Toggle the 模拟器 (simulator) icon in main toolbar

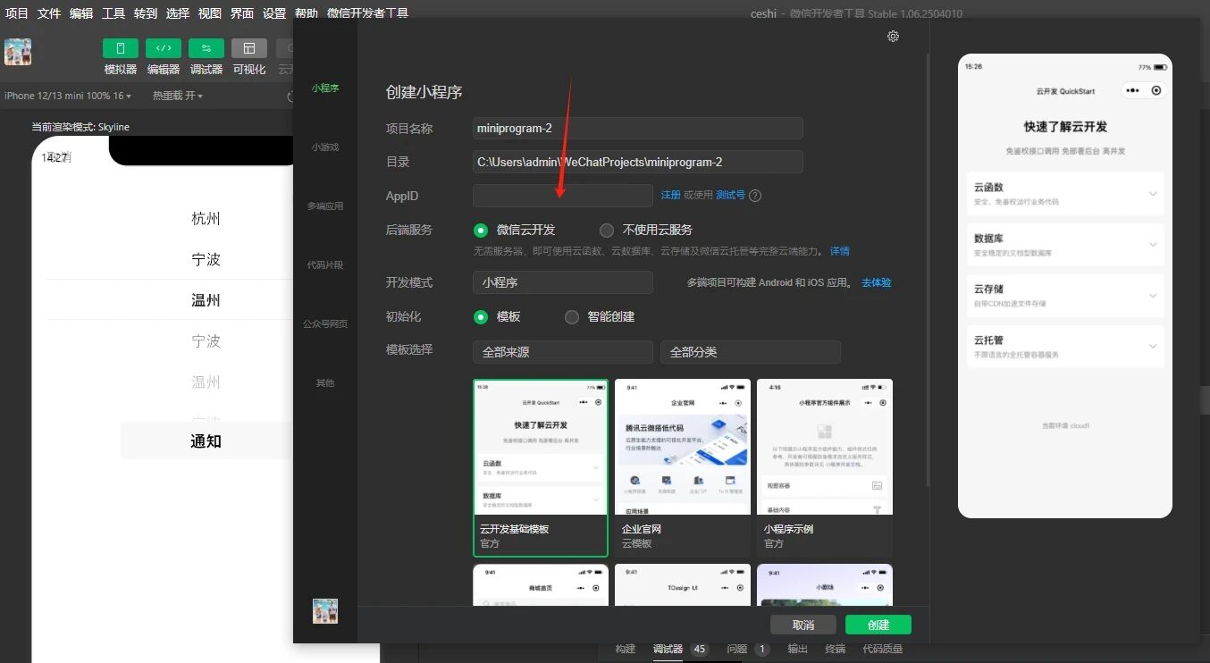[x=121, y=48]
